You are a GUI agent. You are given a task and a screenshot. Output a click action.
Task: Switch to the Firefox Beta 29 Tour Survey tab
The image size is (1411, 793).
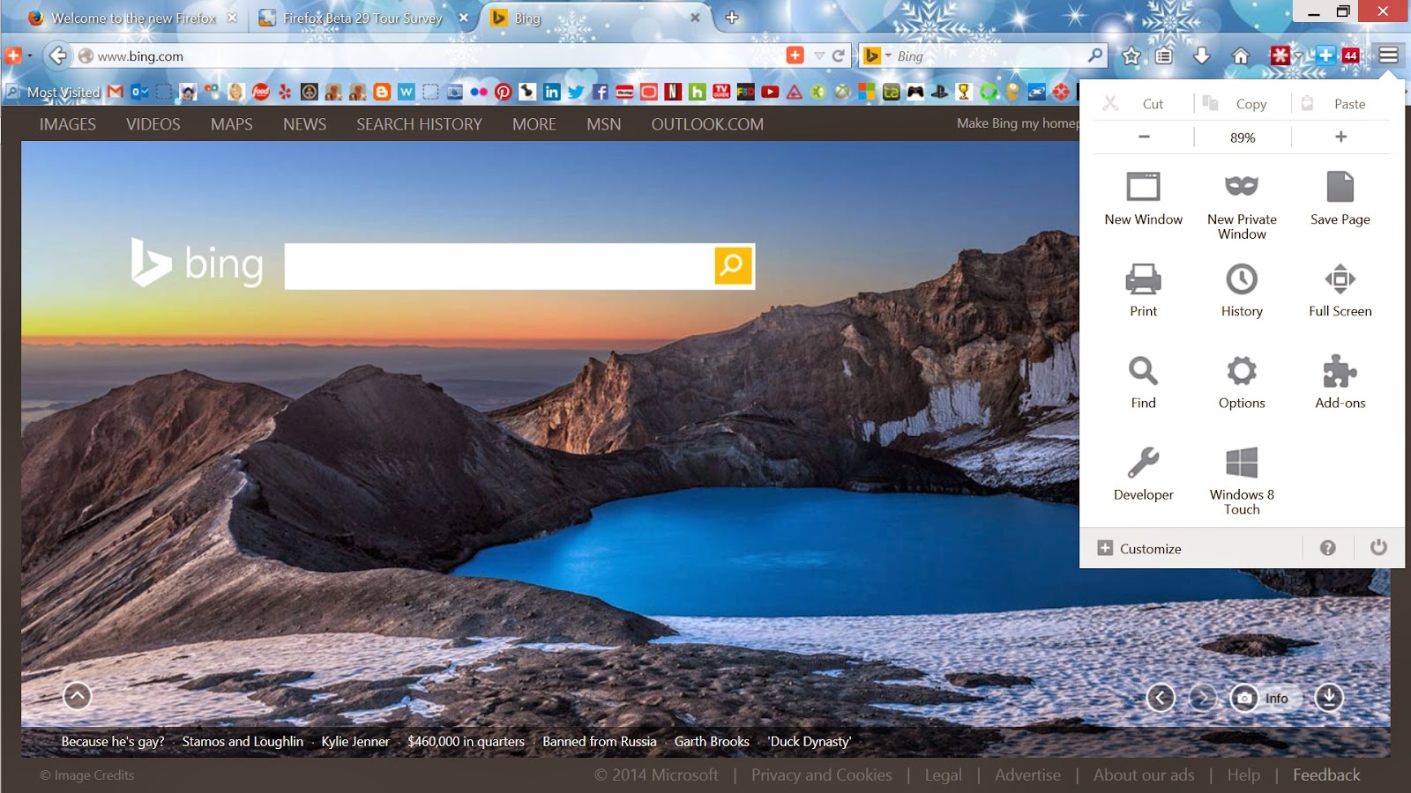point(361,17)
